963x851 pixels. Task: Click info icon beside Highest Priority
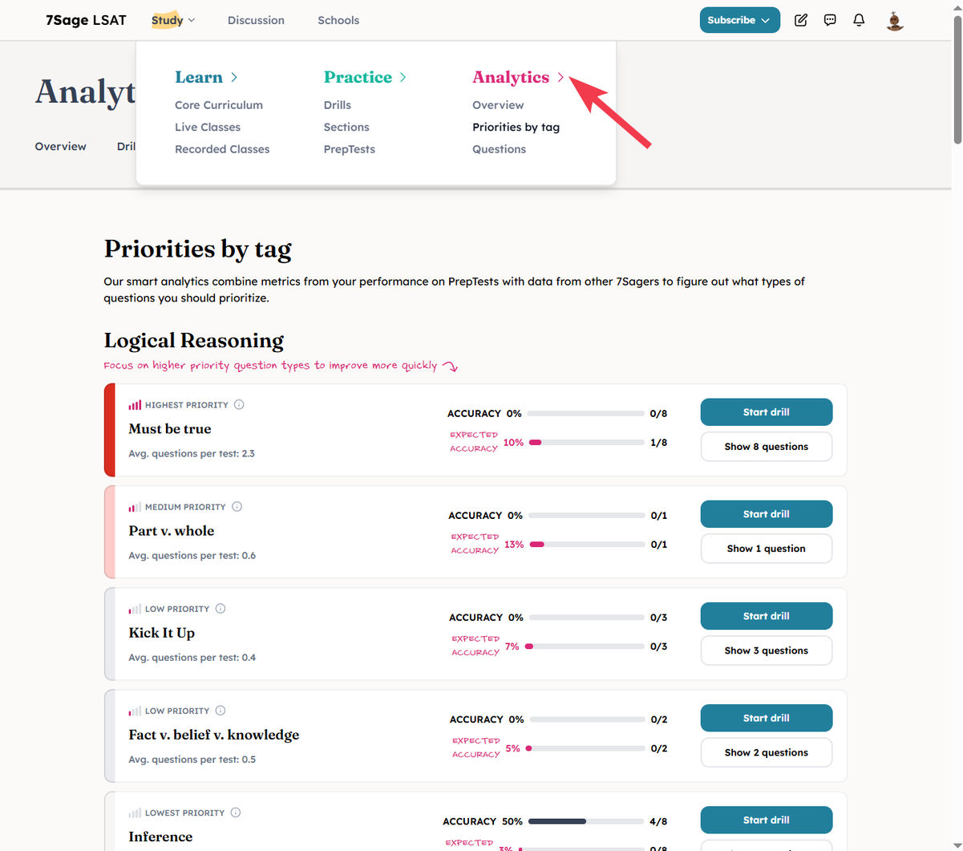(x=239, y=405)
